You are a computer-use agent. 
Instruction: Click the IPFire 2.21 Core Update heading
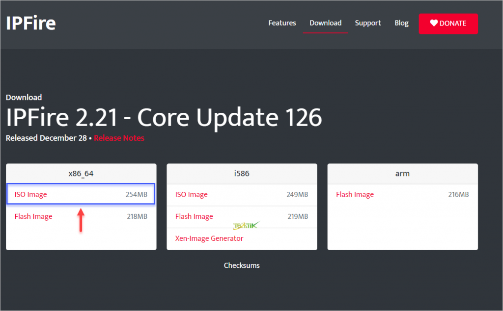[164, 118]
